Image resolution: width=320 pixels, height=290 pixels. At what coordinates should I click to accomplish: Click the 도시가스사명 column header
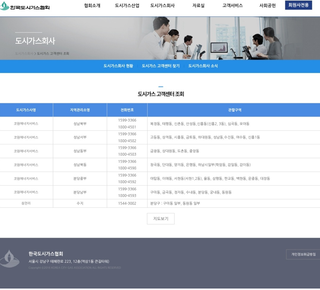(26, 110)
